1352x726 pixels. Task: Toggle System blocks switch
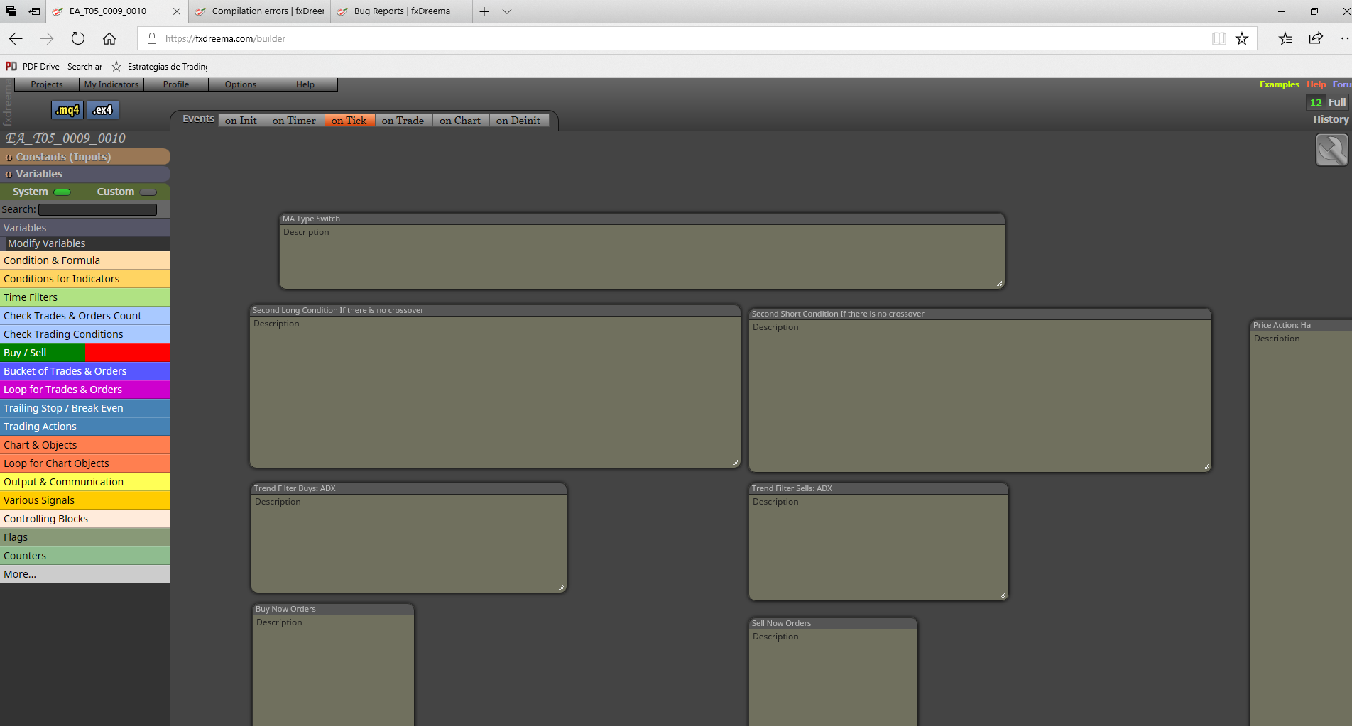point(62,192)
